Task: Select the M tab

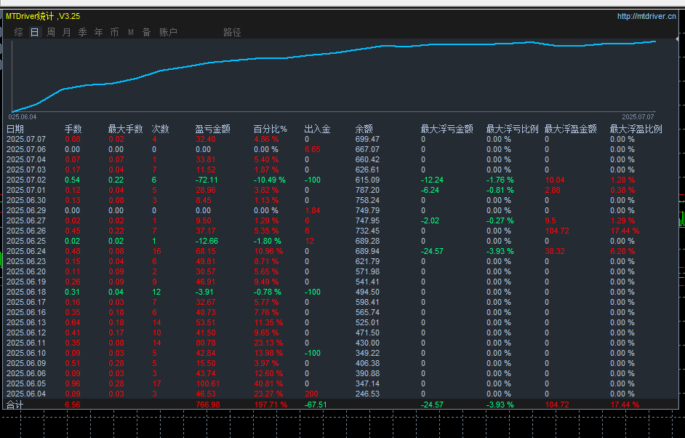Action: 131,32
